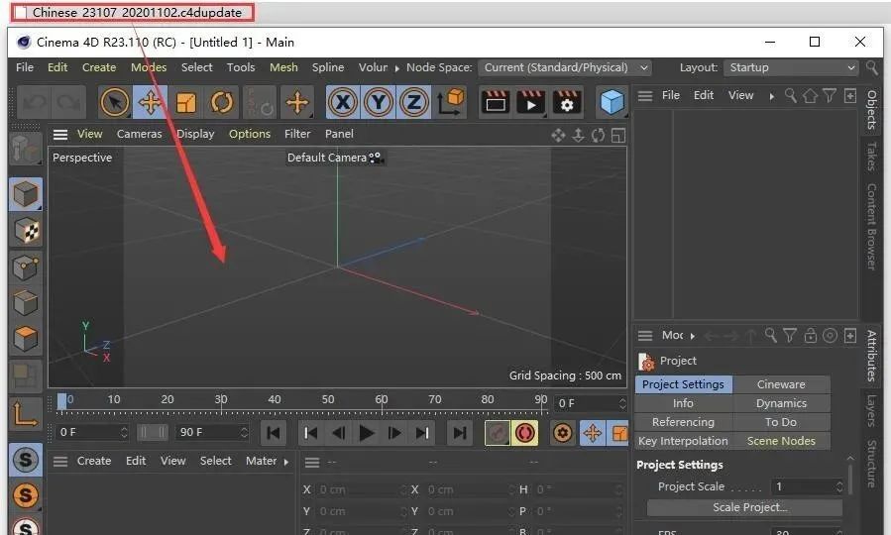Toggle position key recording icon
Image resolution: width=891 pixels, height=535 pixels.
pos(592,433)
